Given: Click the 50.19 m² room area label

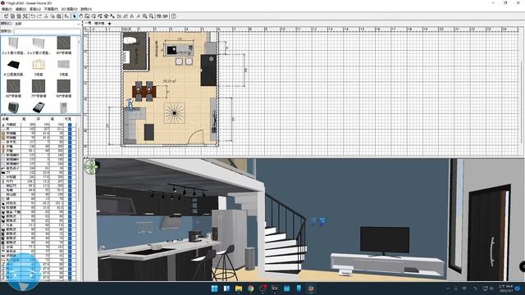Looking at the screenshot, I should click(170, 81).
